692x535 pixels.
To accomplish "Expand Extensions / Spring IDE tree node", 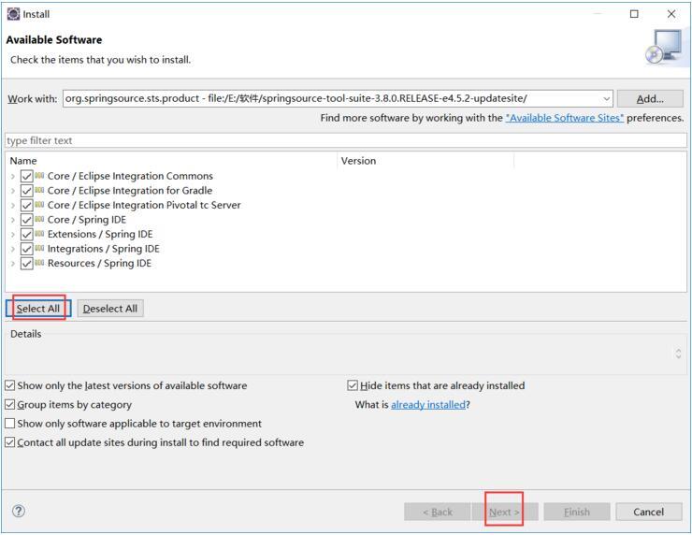I will [13, 235].
